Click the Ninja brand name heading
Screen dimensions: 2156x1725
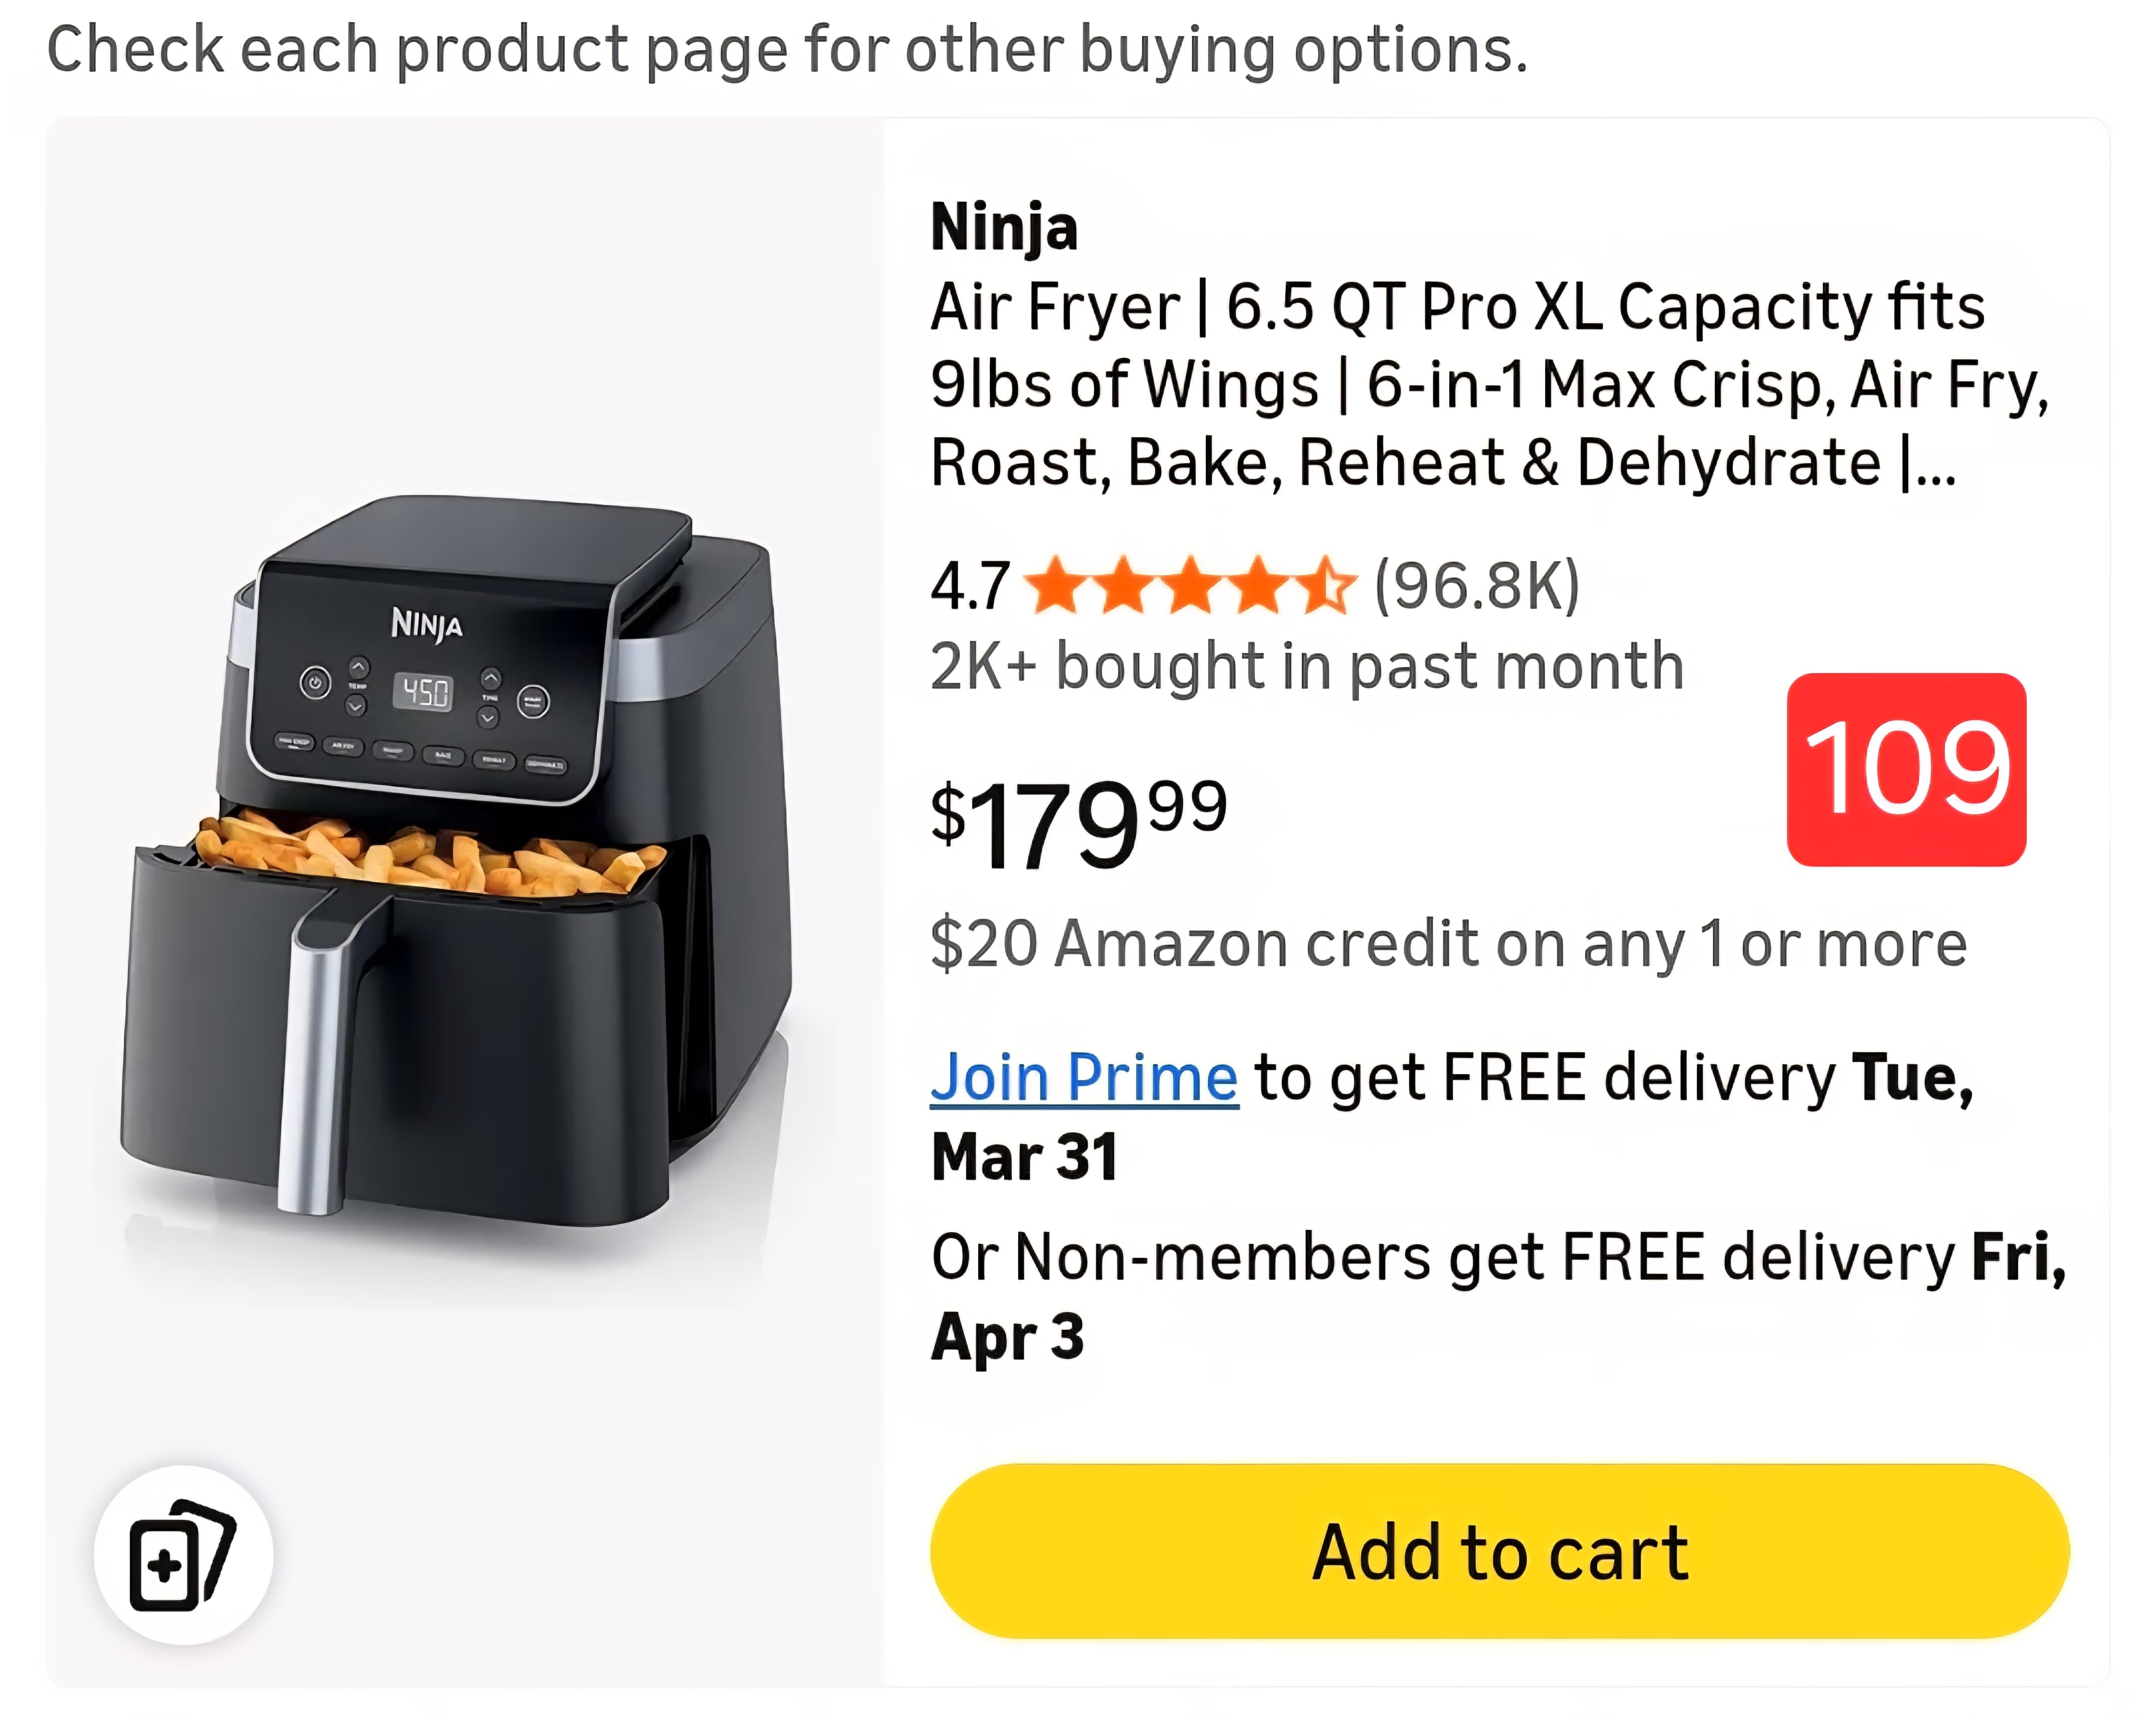tap(1004, 227)
